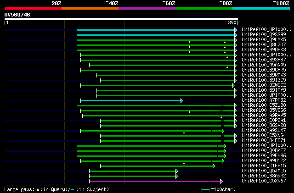Click the orange ~40% legend color segment

pos(90,8)
